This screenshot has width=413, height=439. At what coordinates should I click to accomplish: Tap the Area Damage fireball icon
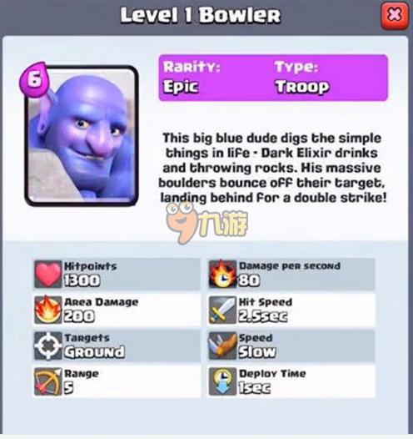[48, 310]
